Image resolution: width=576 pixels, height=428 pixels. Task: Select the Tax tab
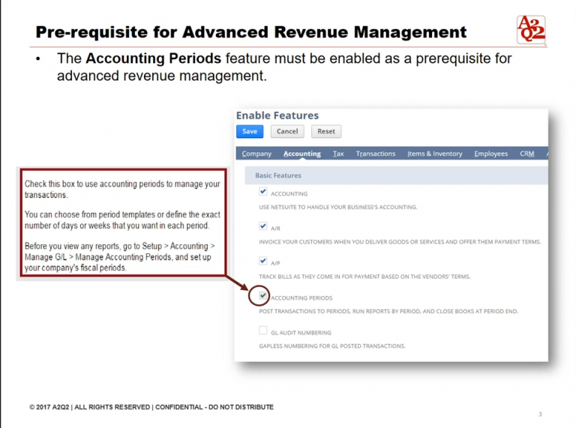tap(338, 154)
